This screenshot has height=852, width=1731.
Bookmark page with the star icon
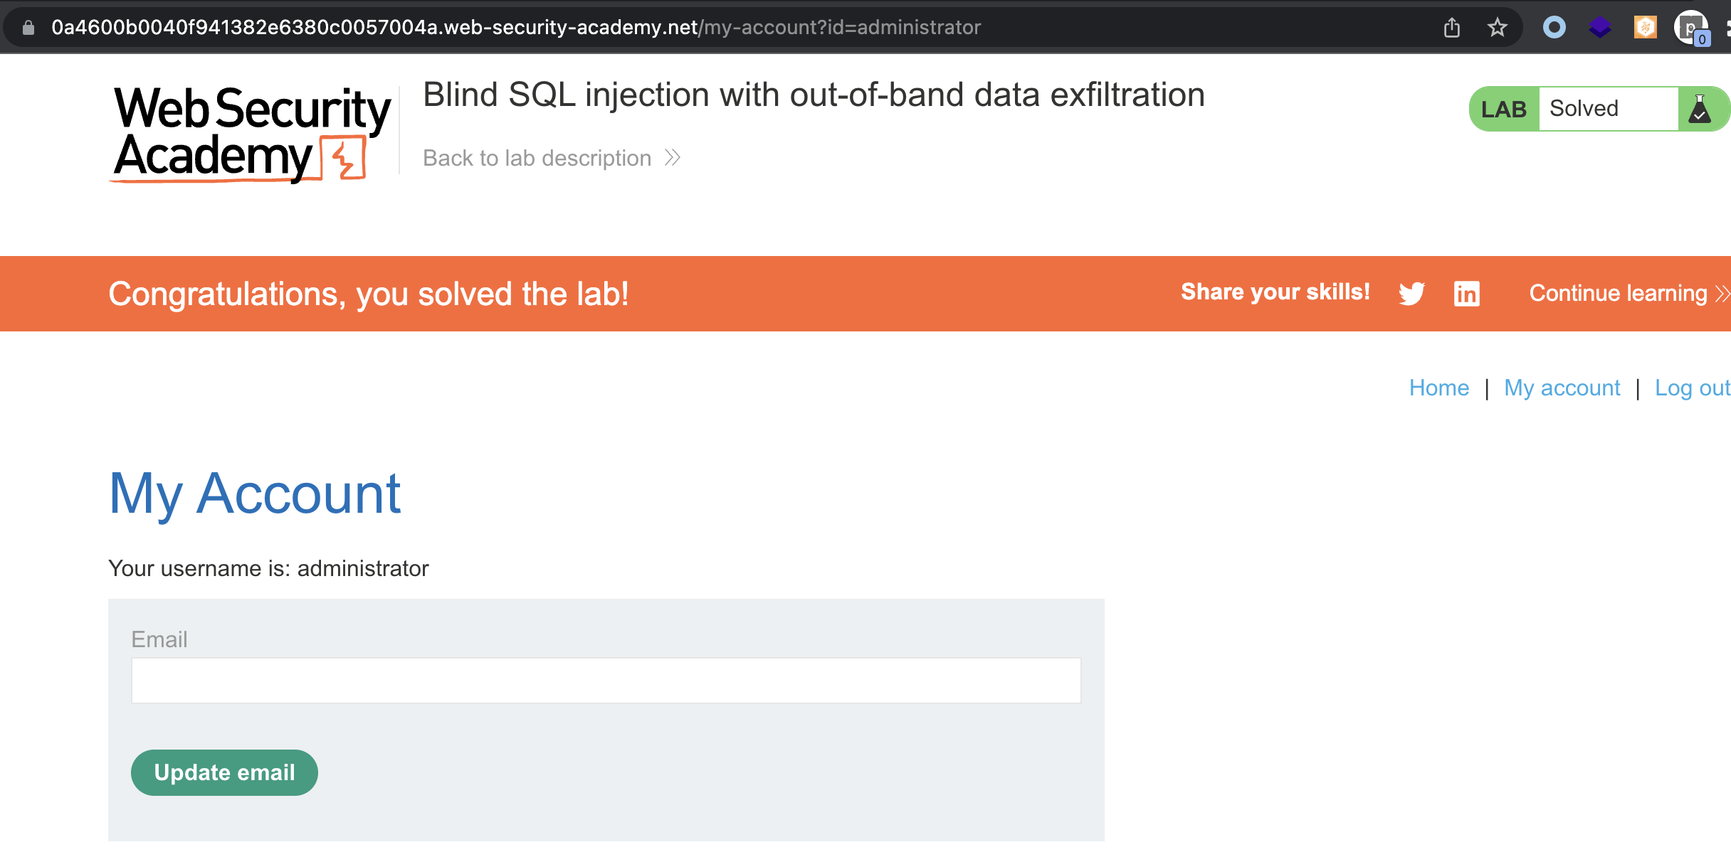click(x=1498, y=28)
